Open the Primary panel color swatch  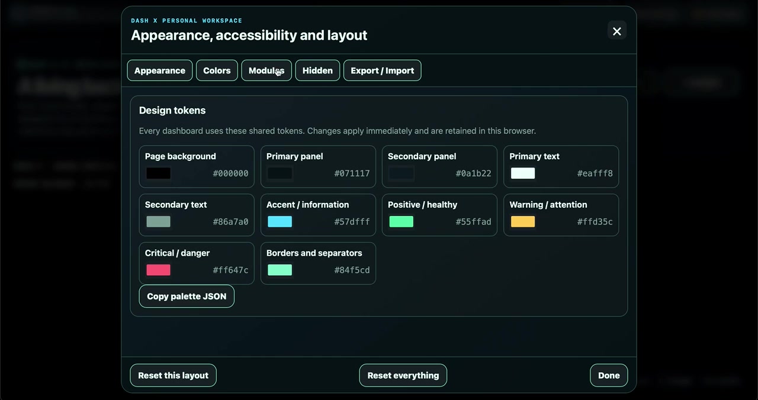pos(280,173)
